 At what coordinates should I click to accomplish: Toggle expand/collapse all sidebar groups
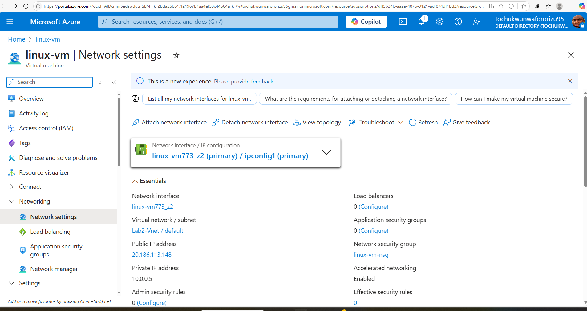coord(100,82)
